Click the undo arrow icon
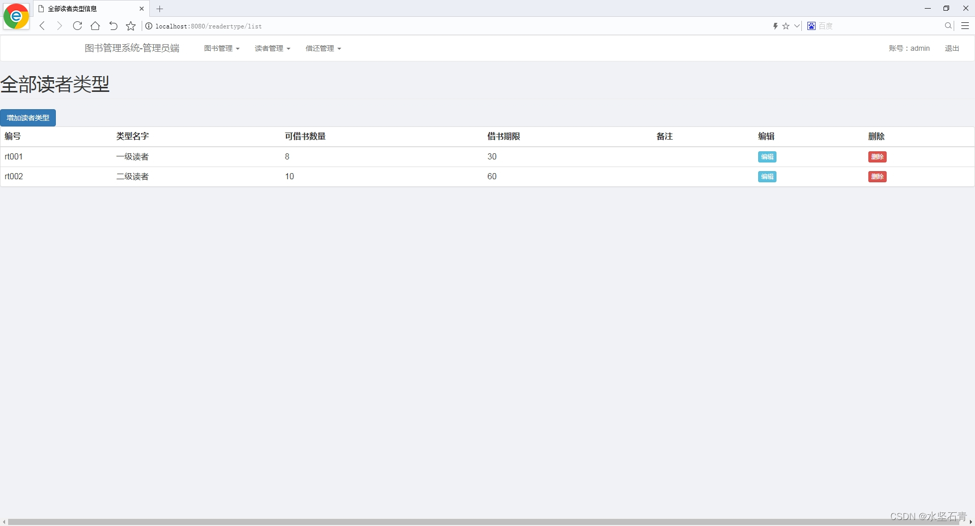The height and width of the screenshot is (526, 975). [x=113, y=26]
